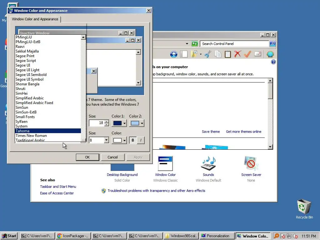This screenshot has width=320, height=240.
Task: Select Times New Roman in the font list
Action: point(48,136)
